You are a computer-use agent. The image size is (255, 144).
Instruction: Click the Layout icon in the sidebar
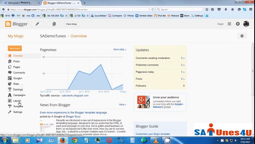point(10,101)
